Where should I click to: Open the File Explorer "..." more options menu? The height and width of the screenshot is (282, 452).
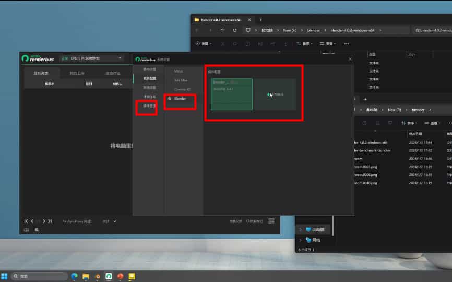coord(347,44)
